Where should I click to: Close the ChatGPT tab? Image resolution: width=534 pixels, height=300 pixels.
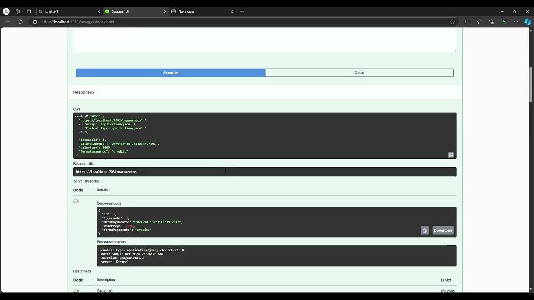[99, 11]
